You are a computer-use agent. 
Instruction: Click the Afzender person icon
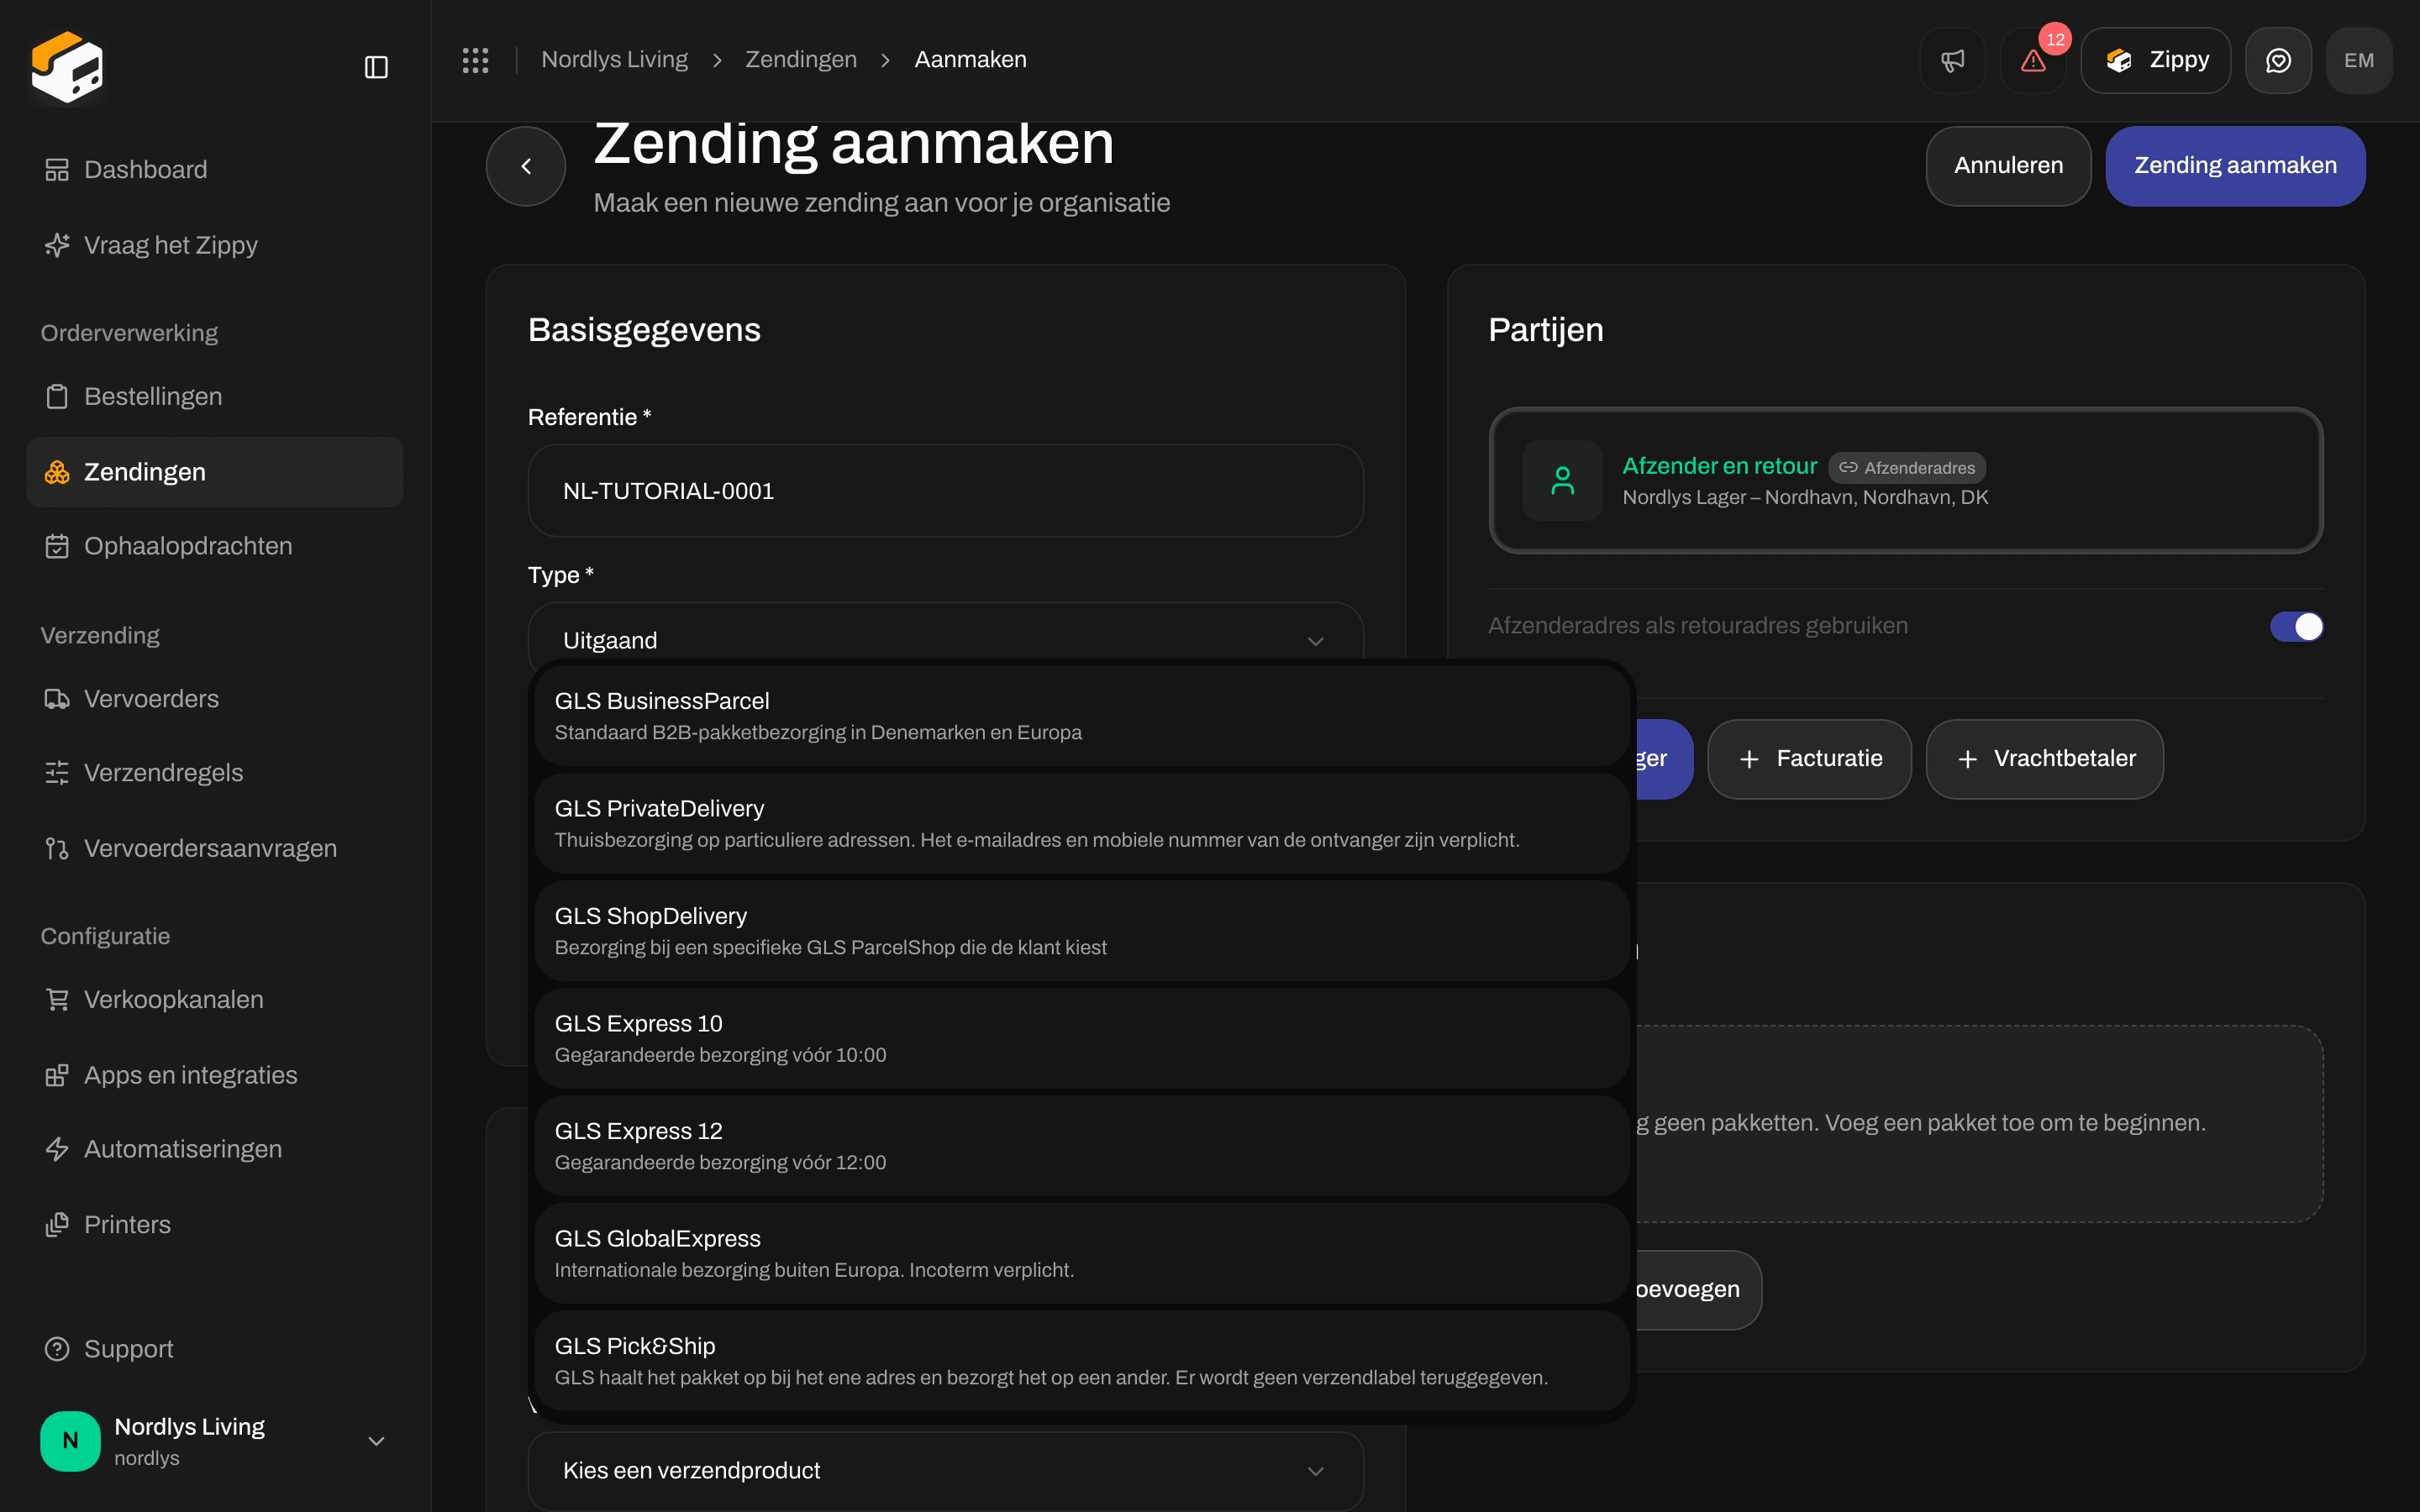(1562, 480)
